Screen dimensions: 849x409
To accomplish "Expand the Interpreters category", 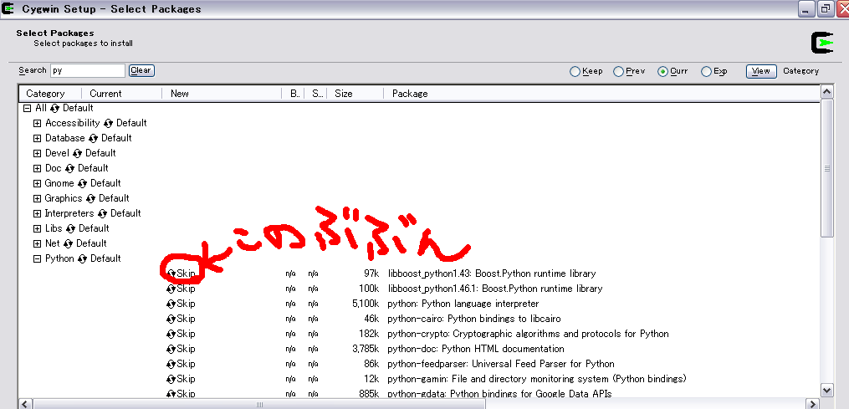I will (x=38, y=214).
